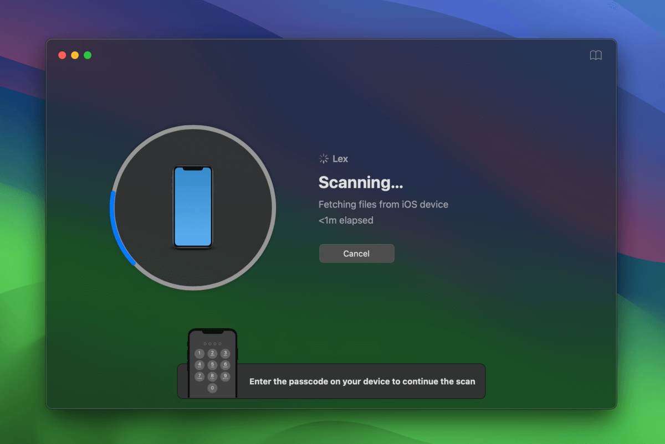Click the Fetching files from iOS device status

pyautogui.click(x=383, y=204)
